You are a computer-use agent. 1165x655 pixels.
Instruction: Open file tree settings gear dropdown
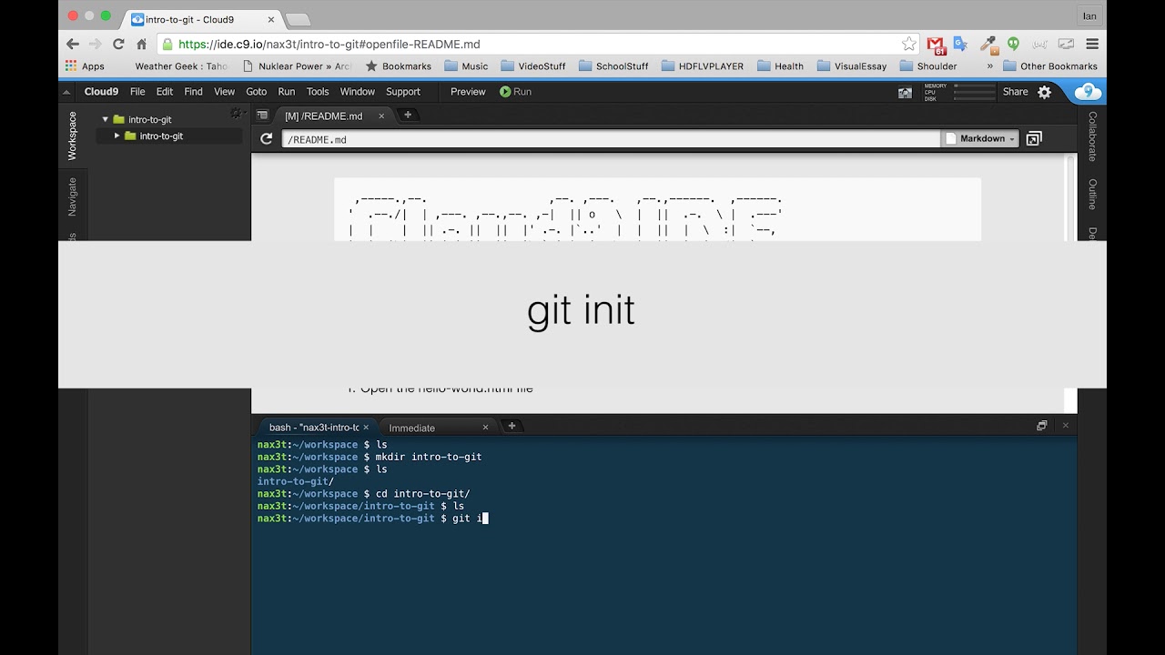[237, 114]
